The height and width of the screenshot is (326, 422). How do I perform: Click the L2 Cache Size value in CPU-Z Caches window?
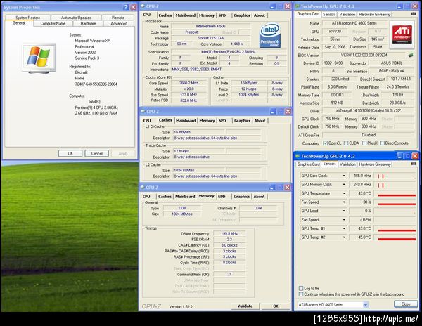[198, 170]
